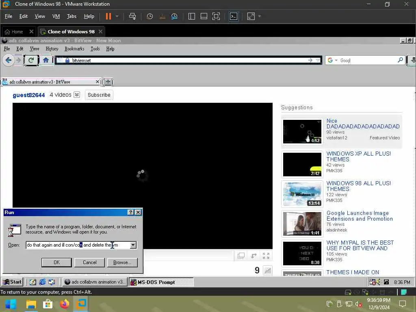
Task: Toggle VMware console view icon
Action: [234, 16]
